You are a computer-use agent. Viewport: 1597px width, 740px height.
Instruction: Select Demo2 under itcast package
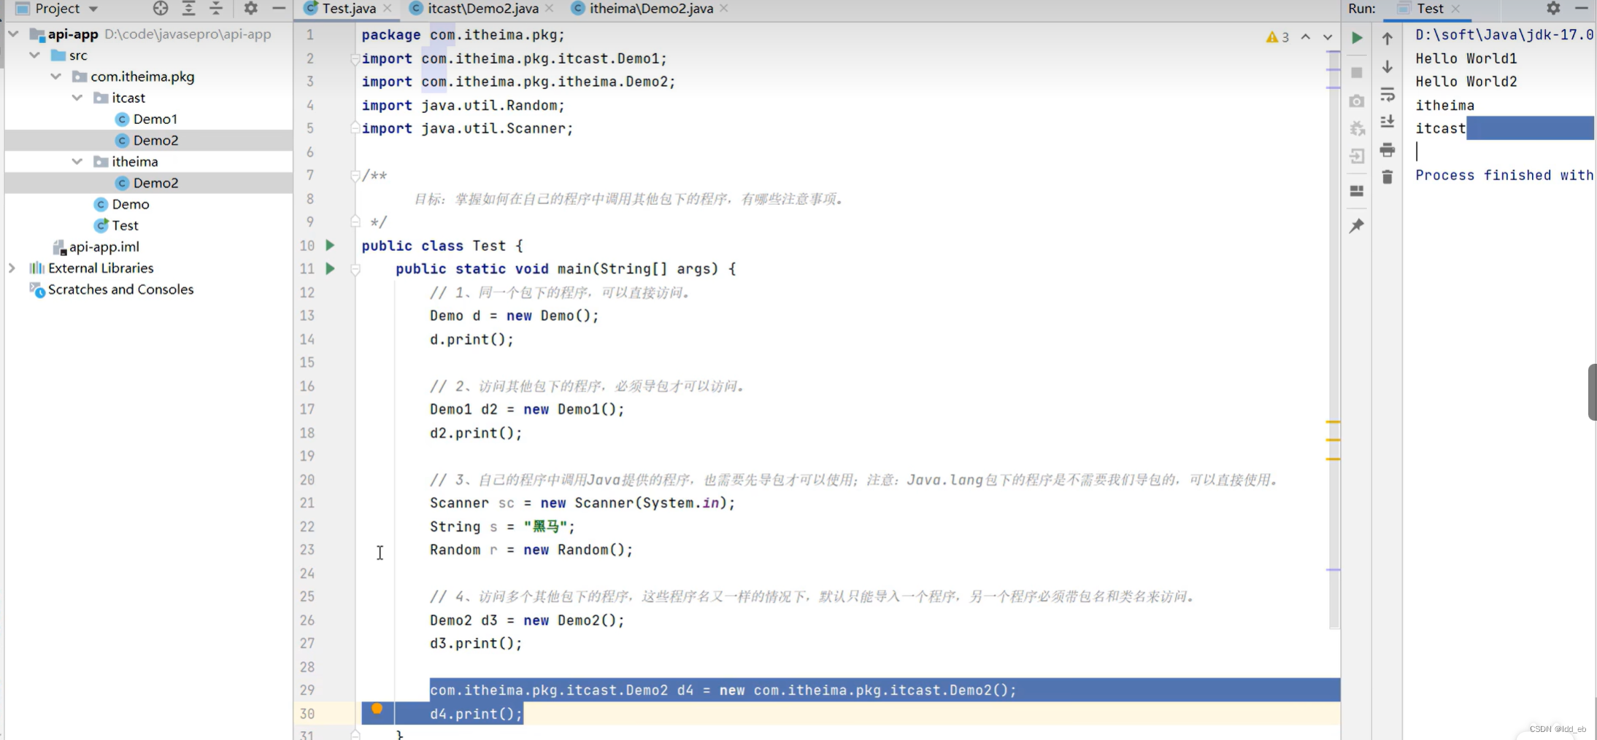(147, 140)
